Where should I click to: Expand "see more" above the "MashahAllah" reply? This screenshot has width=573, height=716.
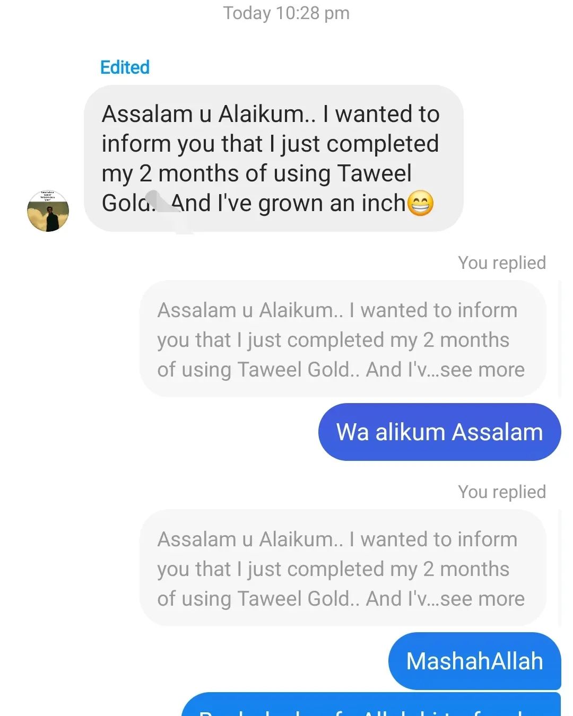coord(482,599)
